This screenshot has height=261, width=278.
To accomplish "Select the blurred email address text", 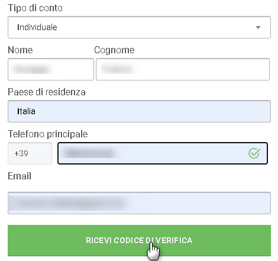I will pyautogui.click(x=69, y=203).
